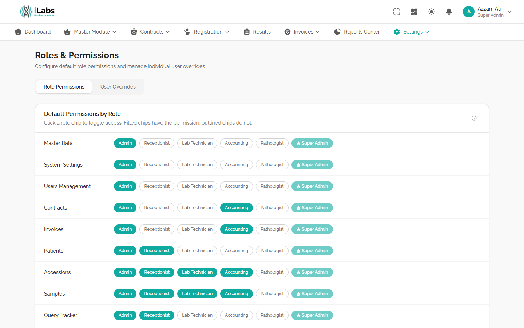Open Reports Center
The image size is (524, 328).
(x=357, y=32)
